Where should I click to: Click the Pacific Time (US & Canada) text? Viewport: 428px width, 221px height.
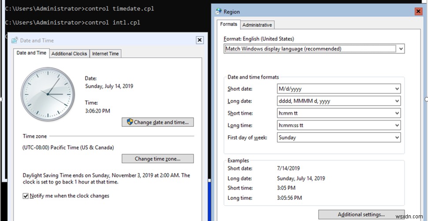68,147
